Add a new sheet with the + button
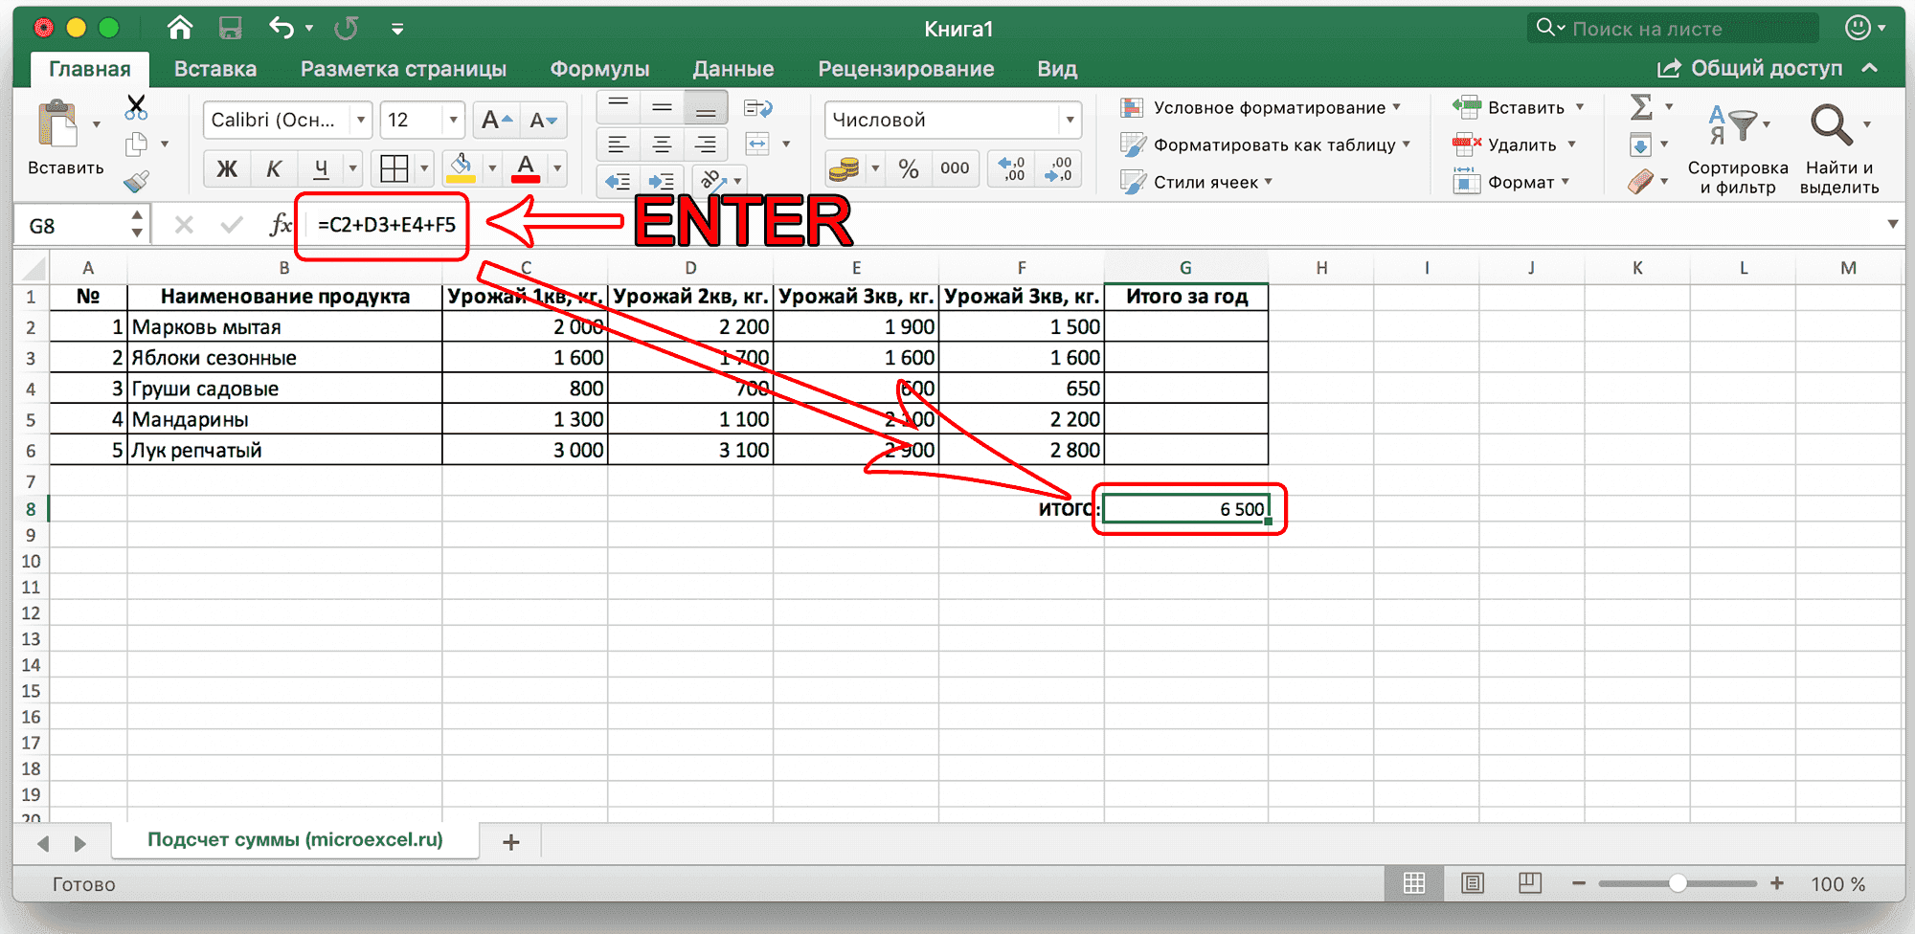This screenshot has height=934, width=1915. [x=510, y=842]
